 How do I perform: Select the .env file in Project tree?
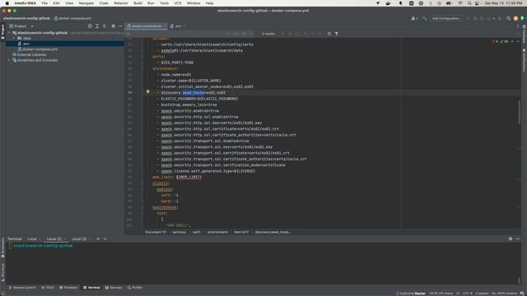pyautogui.click(x=64, y=44)
